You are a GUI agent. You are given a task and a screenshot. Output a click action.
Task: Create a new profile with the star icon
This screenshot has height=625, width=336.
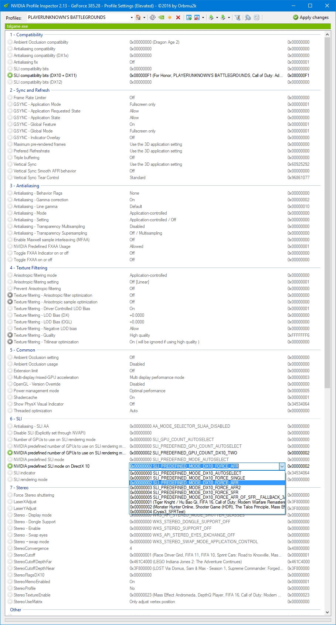tap(170, 17)
